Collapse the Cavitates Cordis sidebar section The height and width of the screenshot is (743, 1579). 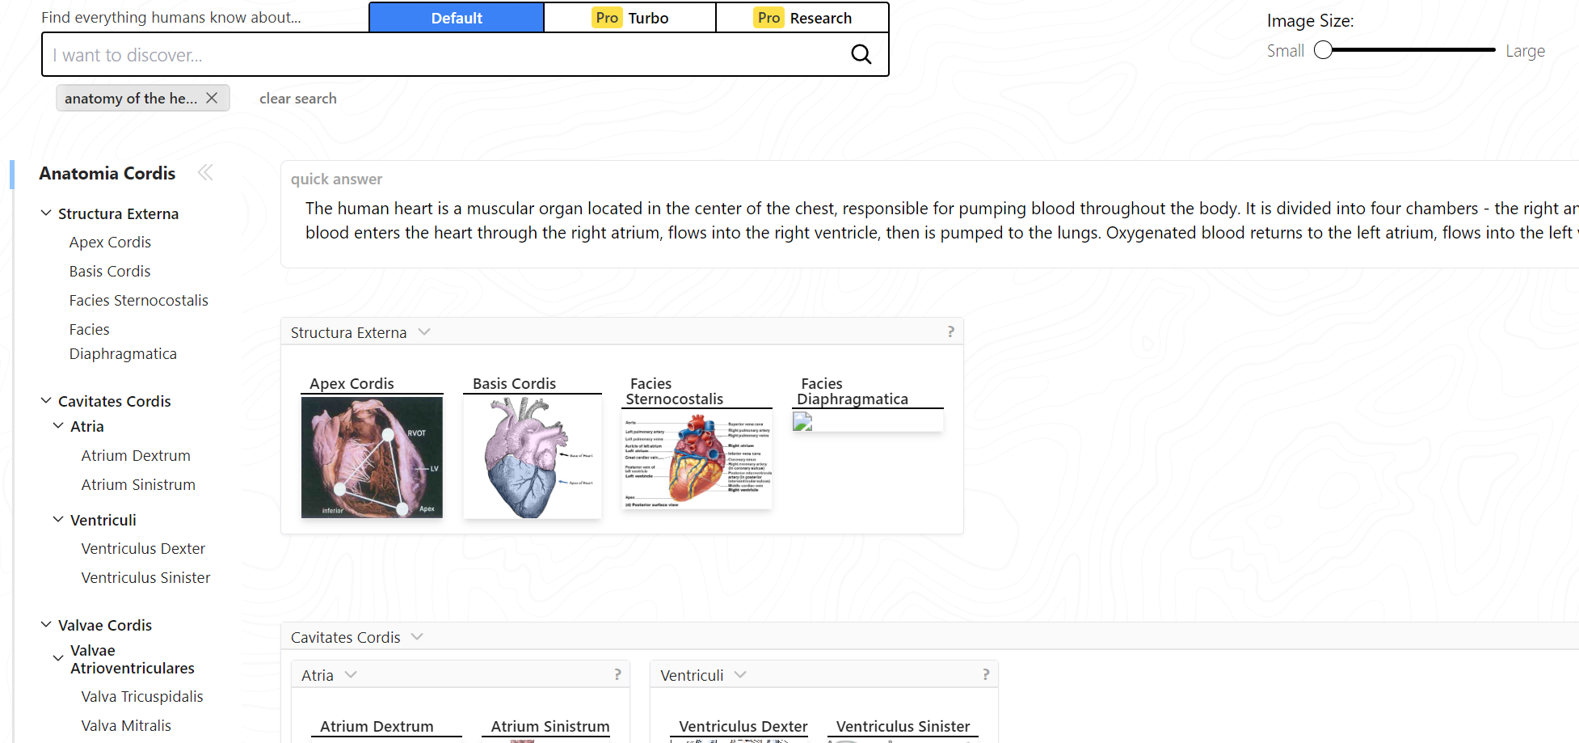pyautogui.click(x=46, y=401)
